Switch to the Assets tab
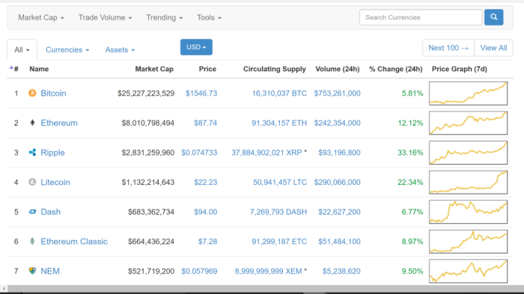524x294 pixels. coord(120,50)
